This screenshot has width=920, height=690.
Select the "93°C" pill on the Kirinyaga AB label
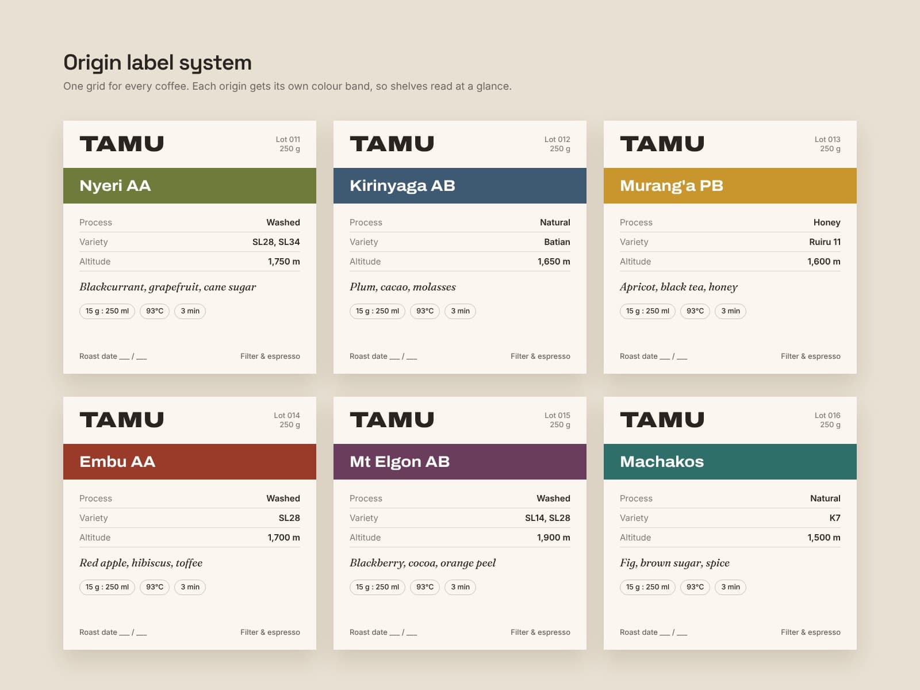tap(425, 311)
